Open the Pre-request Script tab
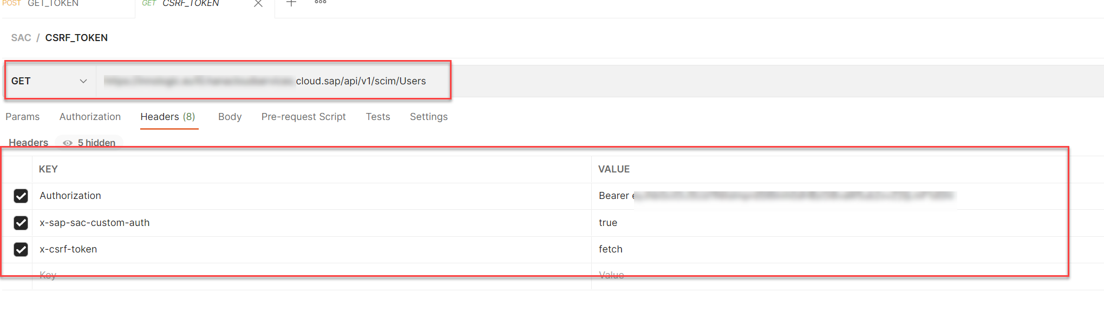This screenshot has height=326, width=1104. point(303,117)
